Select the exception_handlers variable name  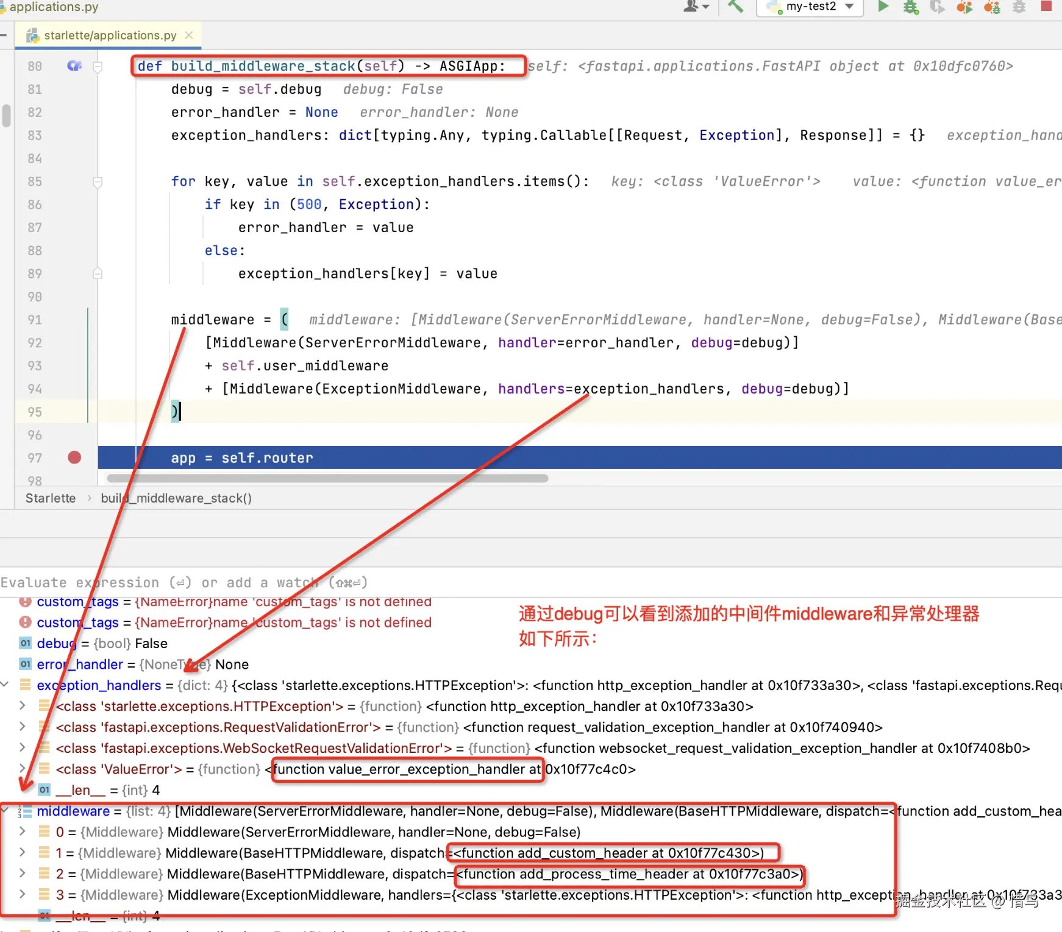99,685
